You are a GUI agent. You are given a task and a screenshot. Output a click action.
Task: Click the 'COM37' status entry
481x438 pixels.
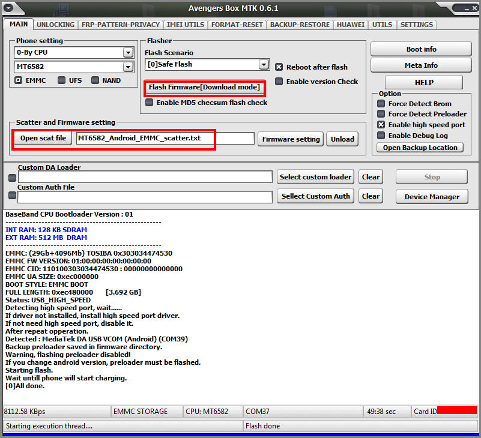pyautogui.click(x=303, y=412)
